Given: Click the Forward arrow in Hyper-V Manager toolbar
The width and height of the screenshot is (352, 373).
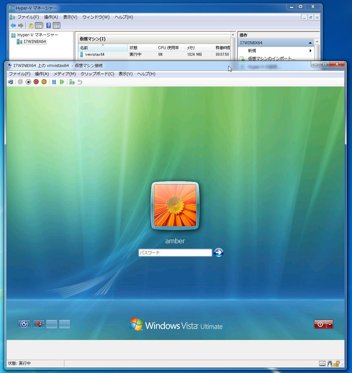Looking at the screenshot, I should click(x=21, y=25).
